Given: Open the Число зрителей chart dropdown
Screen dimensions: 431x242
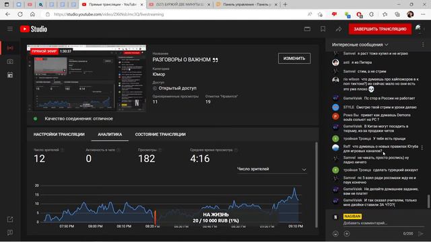Looking at the screenshot, I should (272, 169).
